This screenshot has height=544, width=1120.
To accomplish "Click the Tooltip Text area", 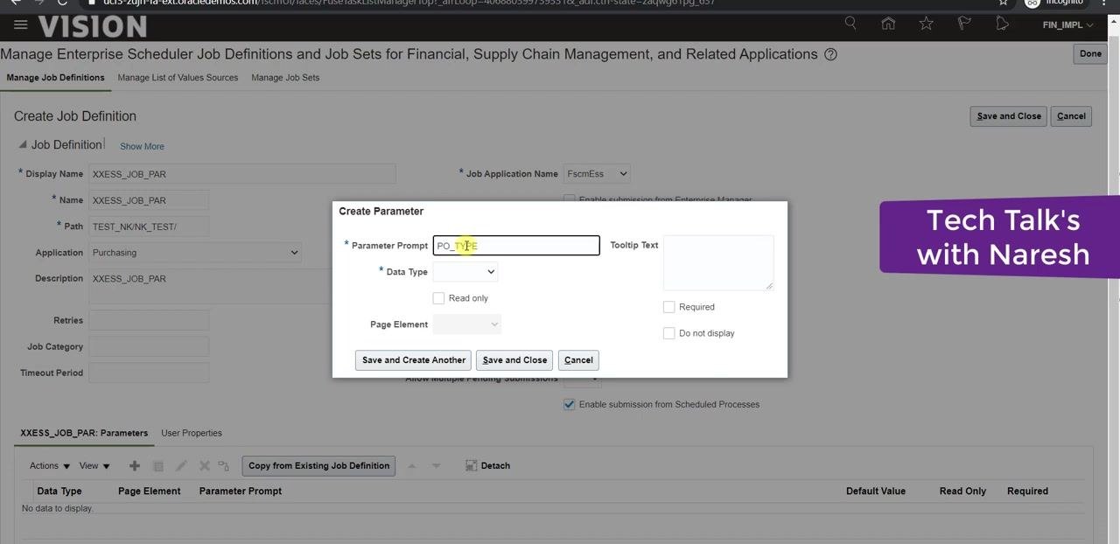I will pyautogui.click(x=718, y=262).
